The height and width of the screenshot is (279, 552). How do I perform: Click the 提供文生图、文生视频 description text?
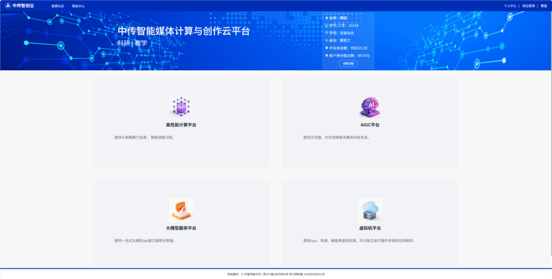tap(336, 137)
